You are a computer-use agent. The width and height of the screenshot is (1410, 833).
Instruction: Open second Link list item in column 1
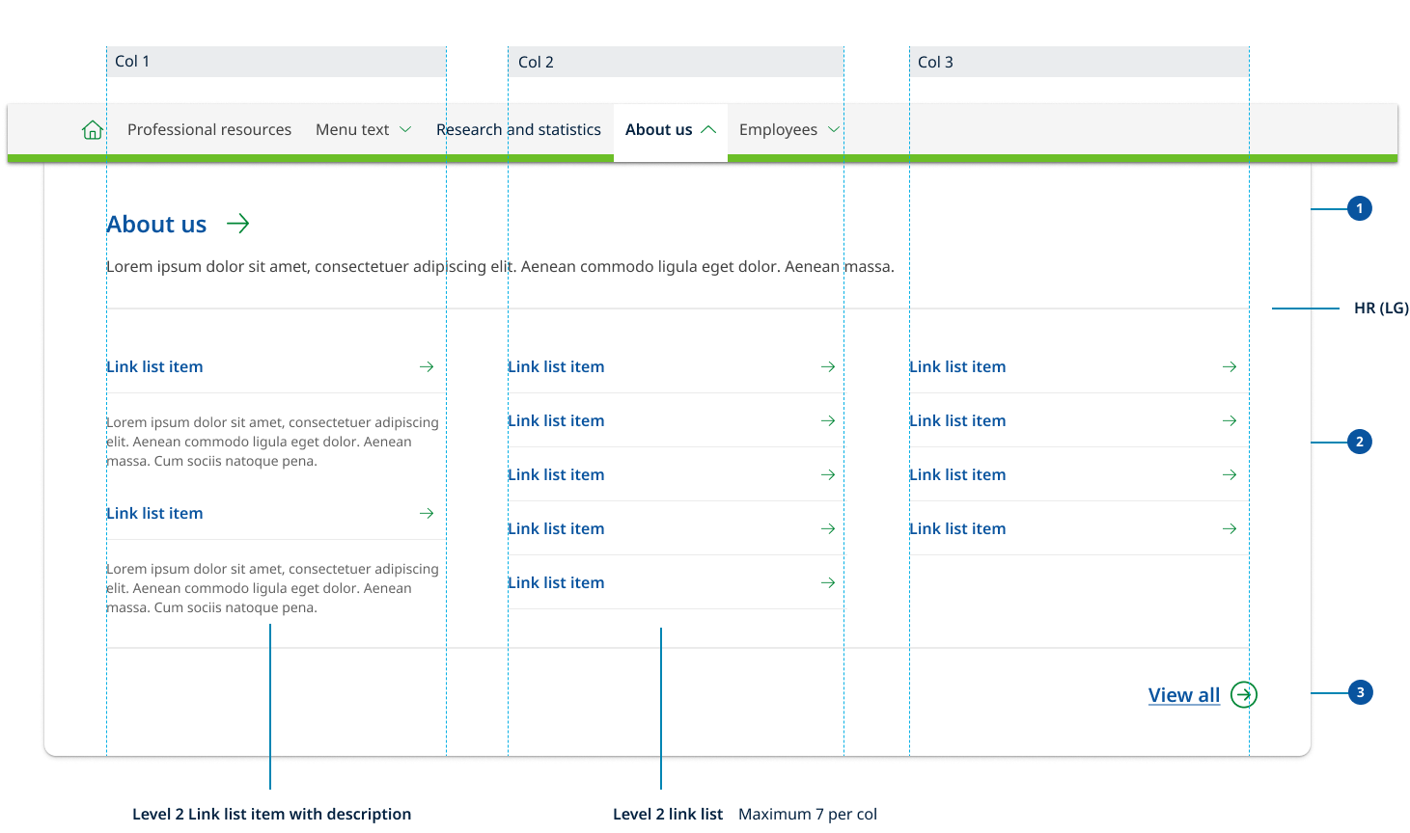[x=154, y=514]
